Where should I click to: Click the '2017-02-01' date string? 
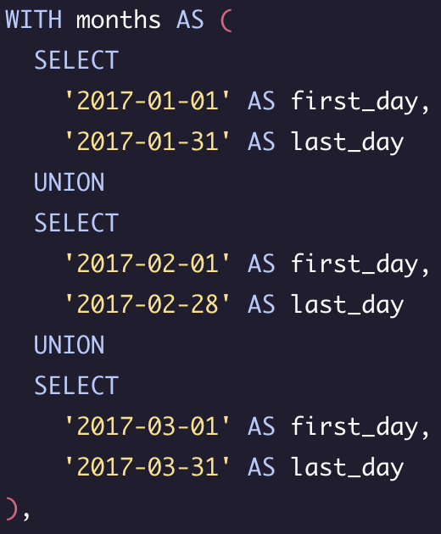pos(148,264)
